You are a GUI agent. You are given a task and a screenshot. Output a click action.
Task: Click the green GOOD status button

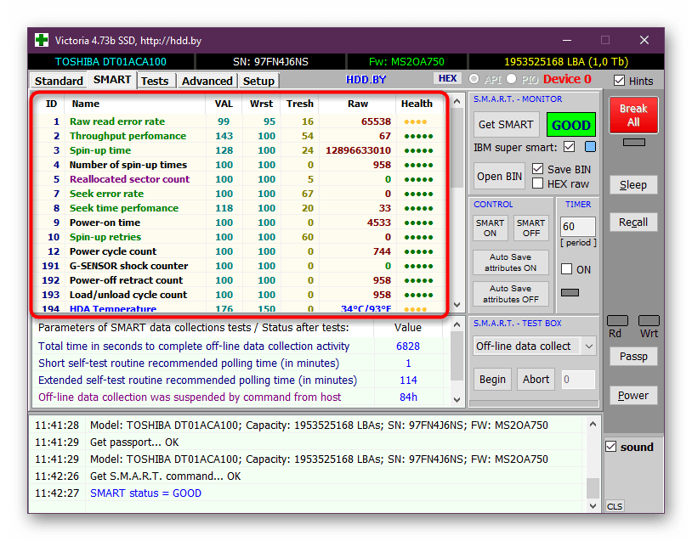tap(570, 125)
